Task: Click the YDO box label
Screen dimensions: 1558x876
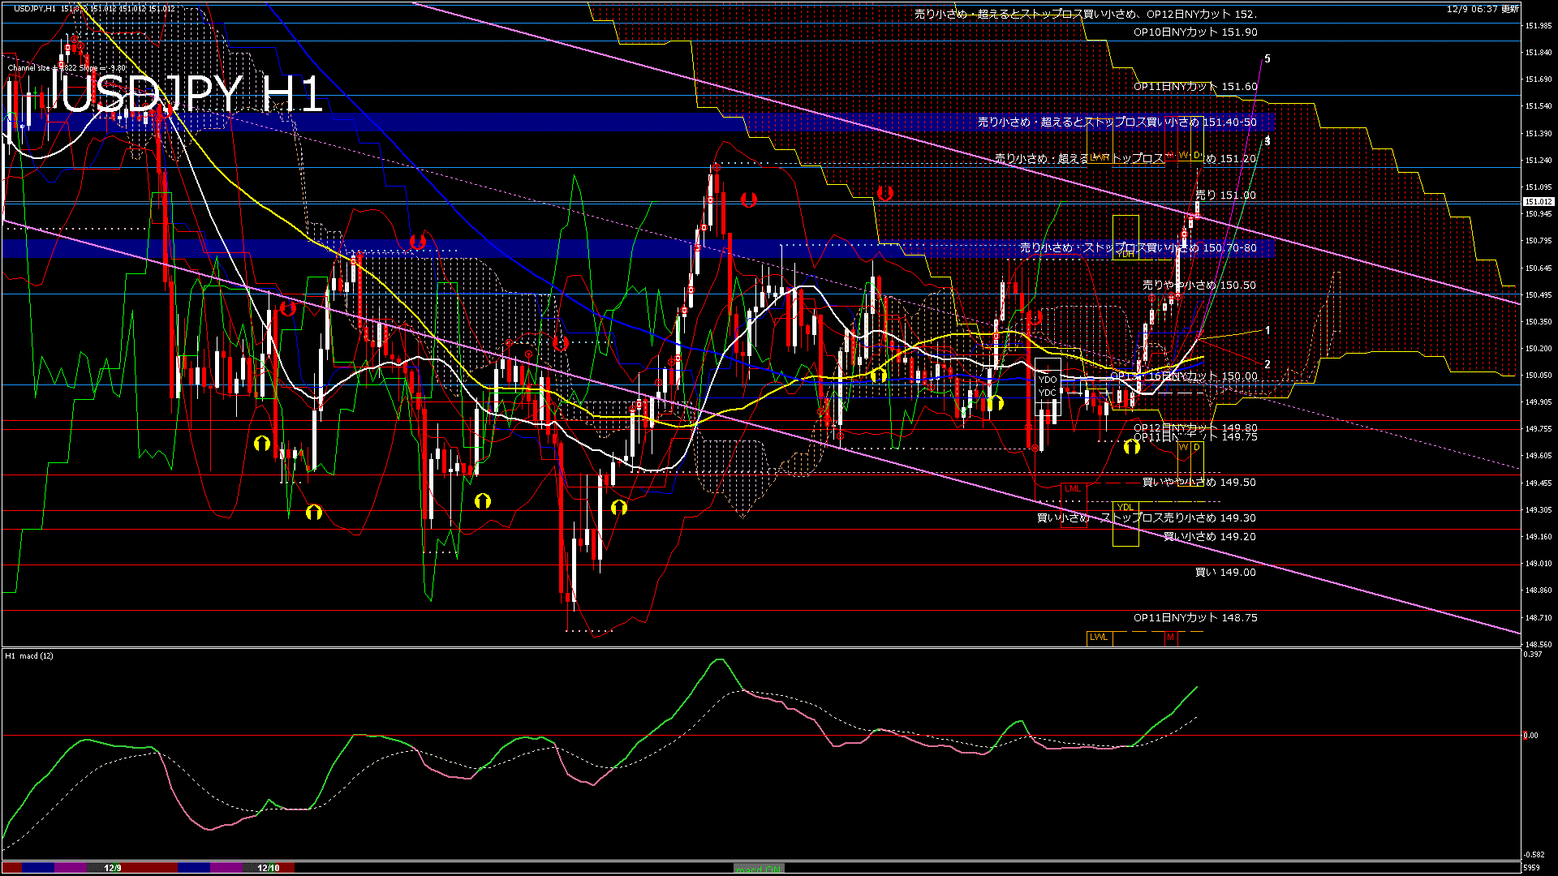Action: click(x=1048, y=380)
